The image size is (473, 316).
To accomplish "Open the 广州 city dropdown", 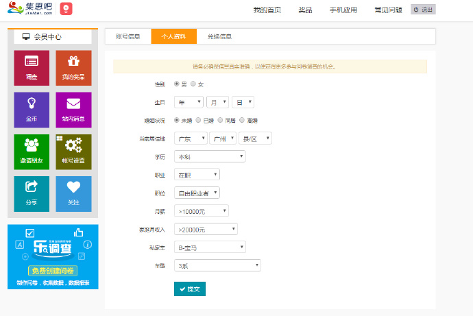I will (223, 138).
